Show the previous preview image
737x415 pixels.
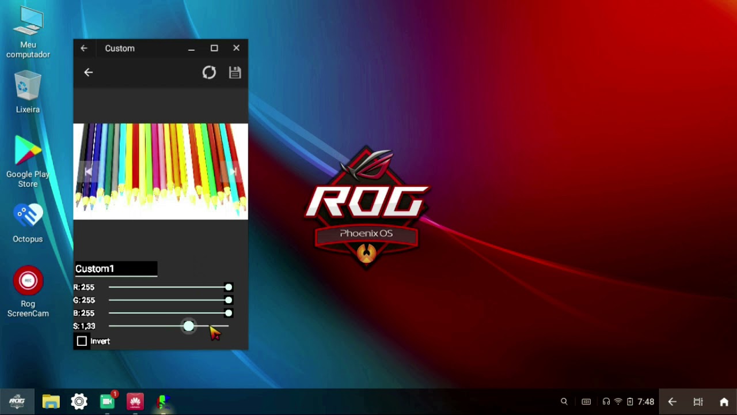point(88,171)
